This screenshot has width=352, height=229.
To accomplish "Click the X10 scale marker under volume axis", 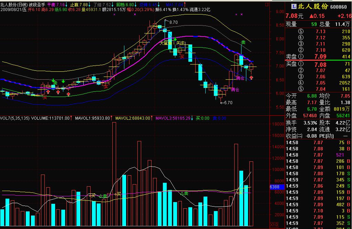I will click(x=274, y=225).
